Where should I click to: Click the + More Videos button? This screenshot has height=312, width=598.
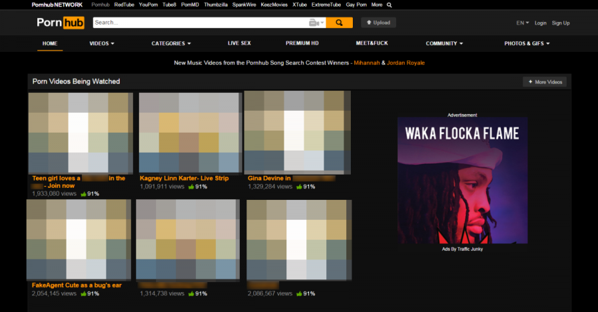(x=545, y=82)
